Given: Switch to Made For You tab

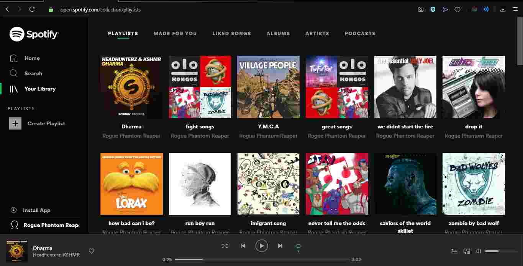Looking at the screenshot, I should (x=175, y=34).
